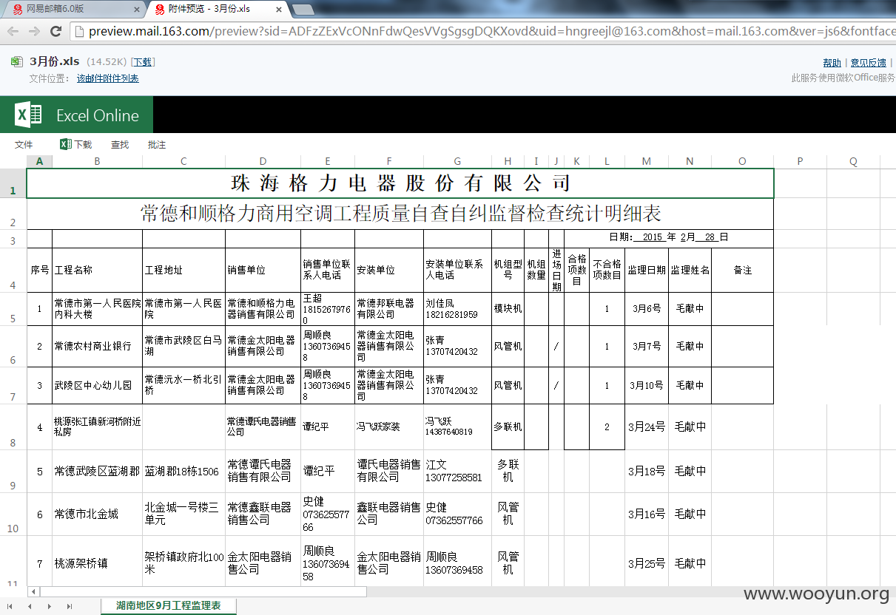This screenshot has height=615, width=896.
Task: Click the browser forward arrow
Action: pos(34,31)
